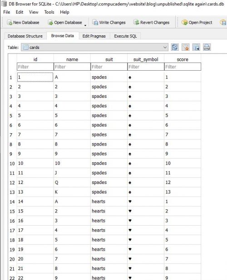This screenshot has height=280, width=227.
Task: Click the name cell 'J' in row 11
Action: [x=72, y=173]
